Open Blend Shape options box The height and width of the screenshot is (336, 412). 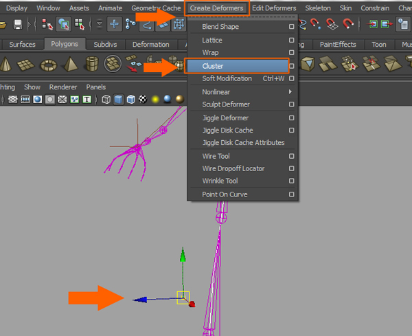click(x=291, y=27)
